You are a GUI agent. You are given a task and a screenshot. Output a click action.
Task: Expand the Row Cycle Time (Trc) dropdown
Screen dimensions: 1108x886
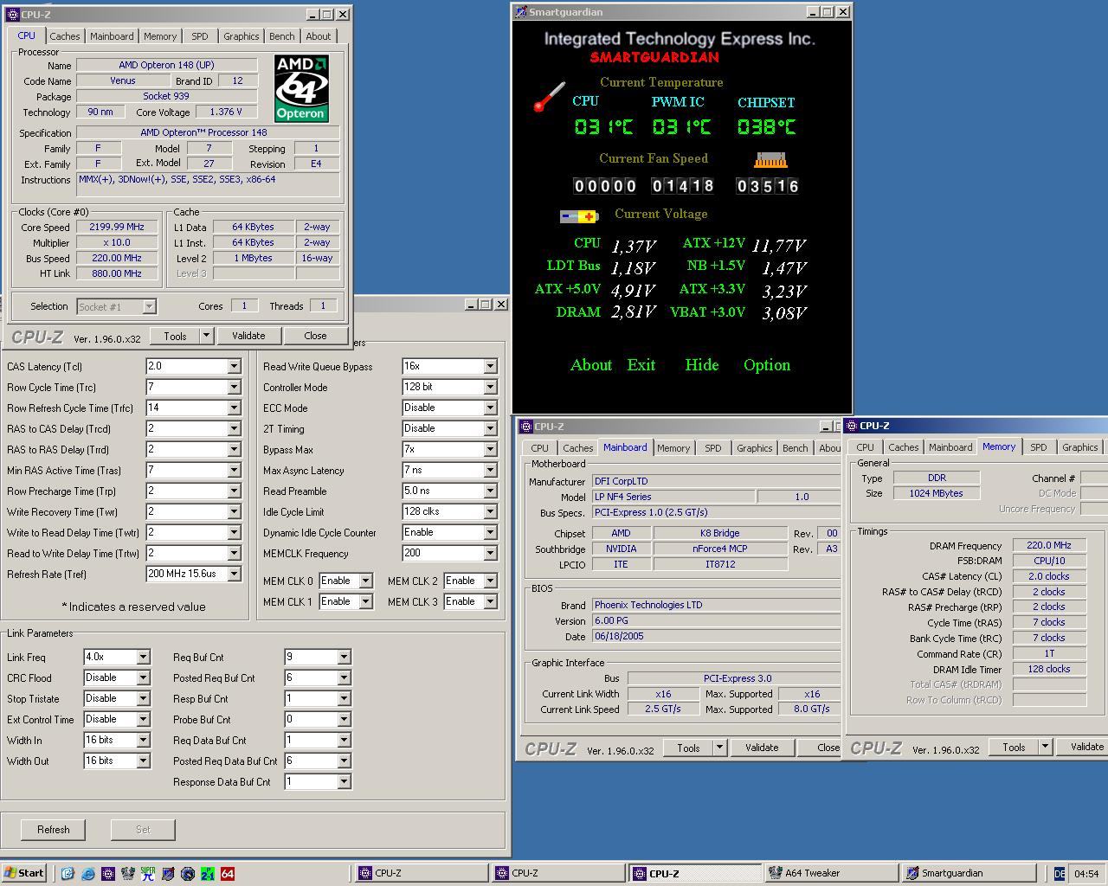pyautogui.click(x=234, y=387)
